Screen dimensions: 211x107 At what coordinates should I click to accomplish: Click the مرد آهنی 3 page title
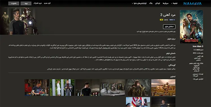click(x=168, y=15)
